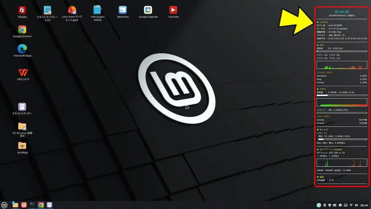Launch the Terminal from the taskbar
371x209 pixels.
[x=32, y=205]
